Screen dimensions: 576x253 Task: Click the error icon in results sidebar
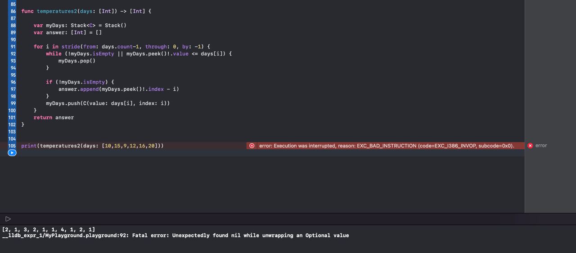[530, 146]
